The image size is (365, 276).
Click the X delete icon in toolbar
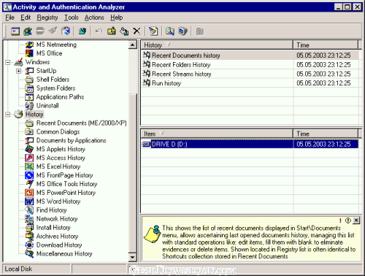[137, 31]
